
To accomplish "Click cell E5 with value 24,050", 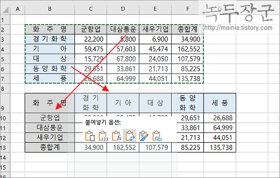I will coord(155,59).
